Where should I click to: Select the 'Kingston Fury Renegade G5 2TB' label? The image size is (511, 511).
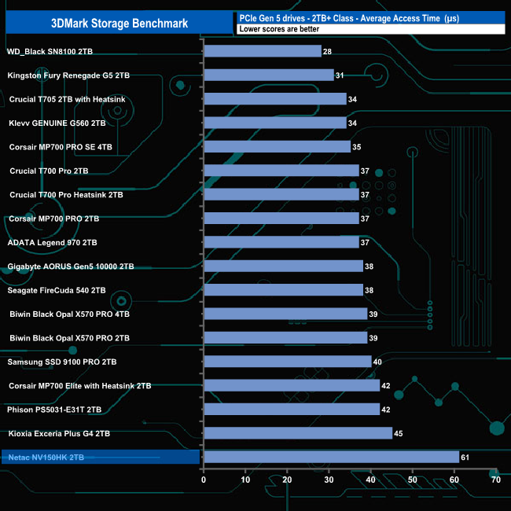coord(68,75)
